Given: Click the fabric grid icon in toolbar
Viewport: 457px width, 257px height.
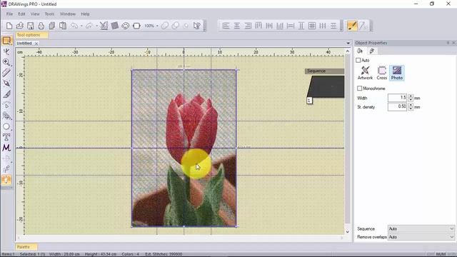Looking at the screenshot, I should [114, 26].
